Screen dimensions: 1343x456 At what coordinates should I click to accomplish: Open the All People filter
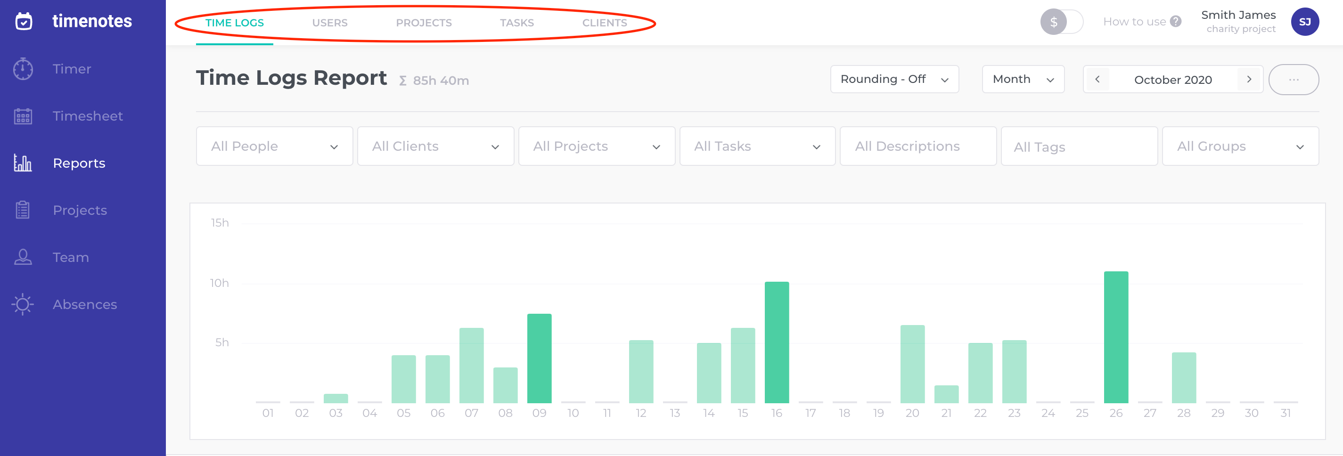coord(275,147)
